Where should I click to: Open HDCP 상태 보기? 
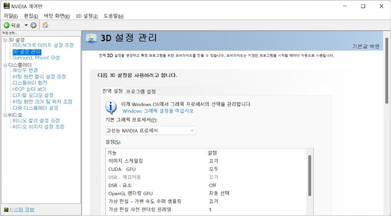(29, 89)
